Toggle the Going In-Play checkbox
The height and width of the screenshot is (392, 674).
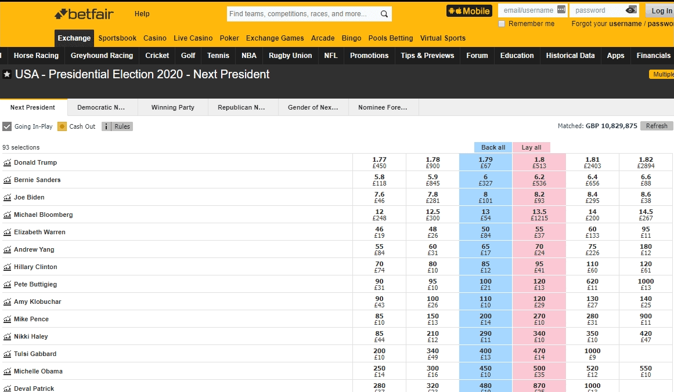pyautogui.click(x=7, y=126)
